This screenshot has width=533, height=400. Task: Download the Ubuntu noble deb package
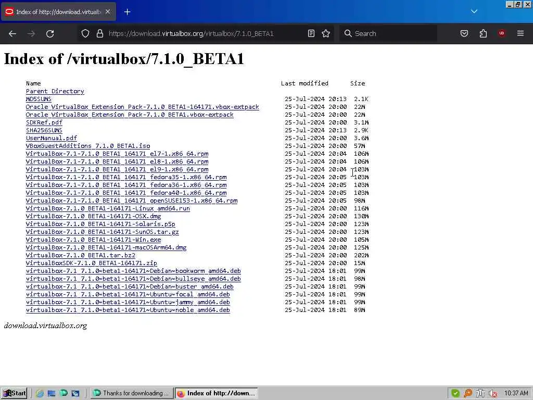128,310
